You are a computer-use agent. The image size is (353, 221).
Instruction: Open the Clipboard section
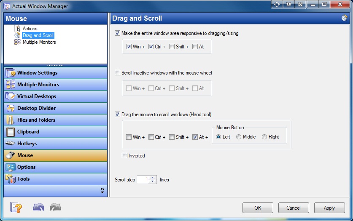(x=55, y=132)
